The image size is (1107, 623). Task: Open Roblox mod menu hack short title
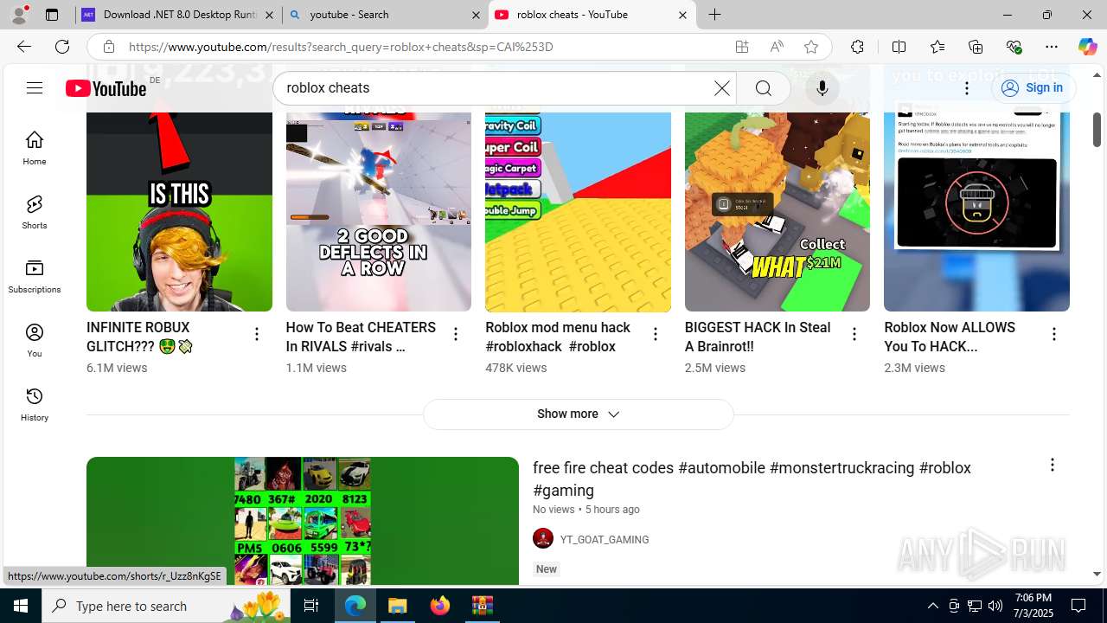tap(558, 337)
